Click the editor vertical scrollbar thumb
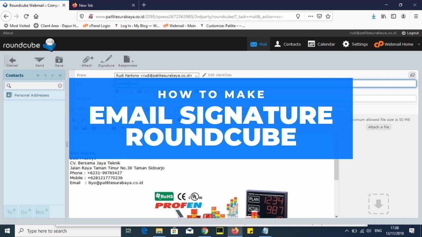The height and width of the screenshot is (237, 422). pos(336,160)
